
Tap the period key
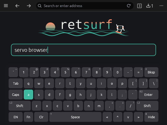point(120,106)
